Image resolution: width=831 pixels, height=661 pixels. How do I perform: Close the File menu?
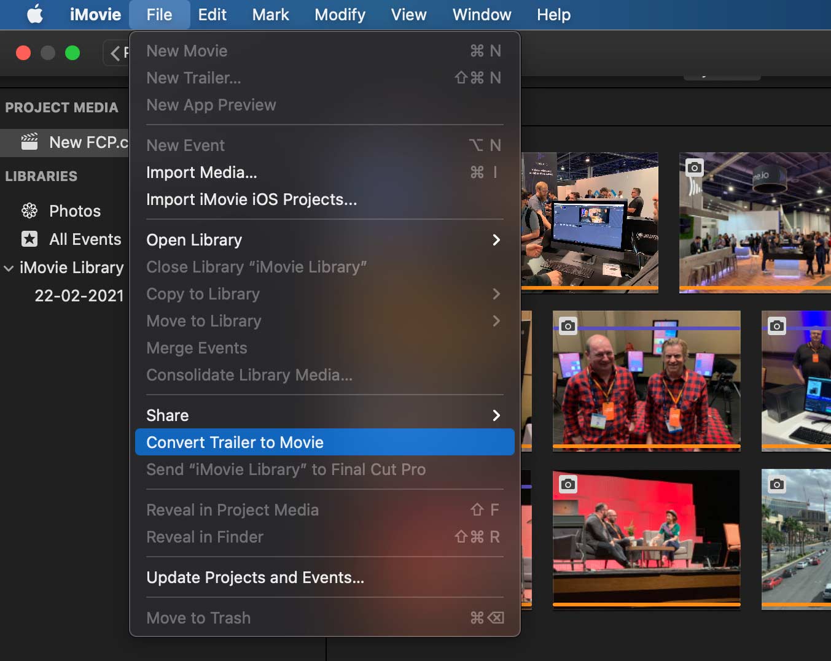pyautogui.click(x=159, y=15)
